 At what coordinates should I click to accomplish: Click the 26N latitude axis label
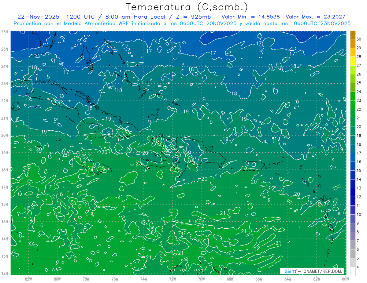click(4, 32)
